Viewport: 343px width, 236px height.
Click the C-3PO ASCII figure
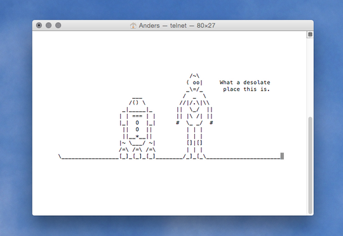tap(195, 116)
